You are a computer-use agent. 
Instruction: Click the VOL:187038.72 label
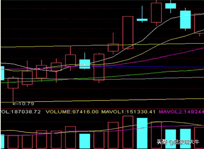pyautogui.click(x=21, y=112)
